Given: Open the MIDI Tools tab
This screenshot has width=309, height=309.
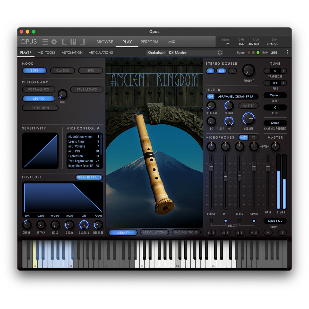Looking at the screenshot, I should point(46,53).
